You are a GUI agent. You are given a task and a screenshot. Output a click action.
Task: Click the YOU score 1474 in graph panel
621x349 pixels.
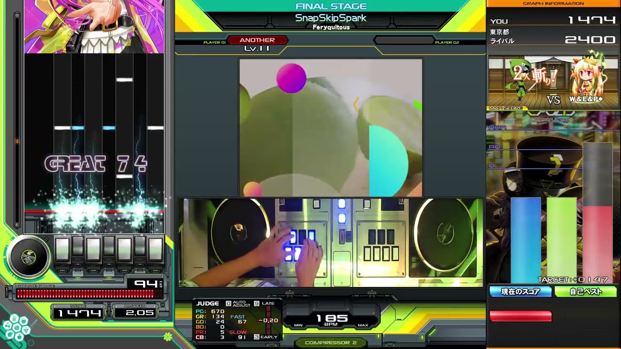[x=591, y=20]
